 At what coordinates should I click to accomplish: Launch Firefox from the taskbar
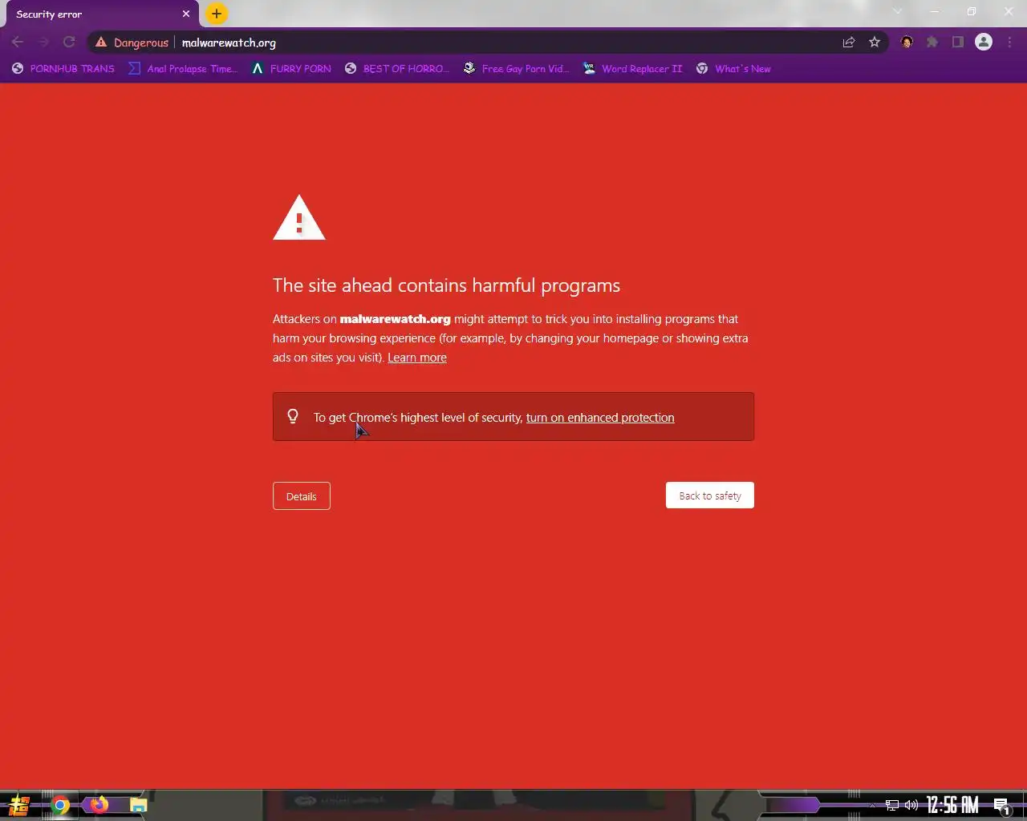99,804
